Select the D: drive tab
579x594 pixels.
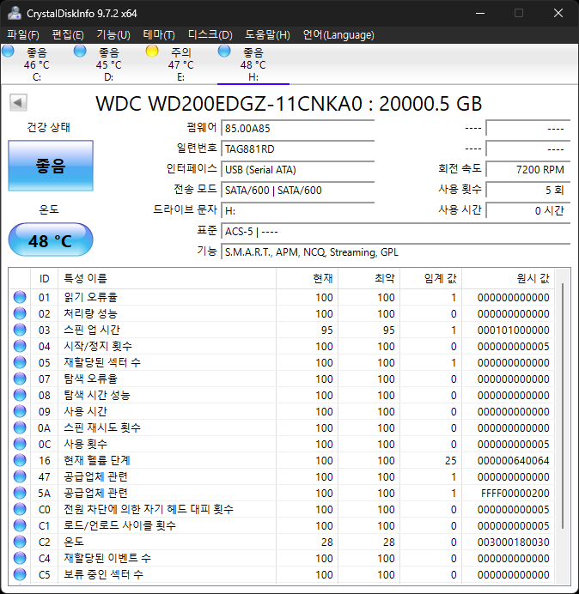click(x=108, y=64)
